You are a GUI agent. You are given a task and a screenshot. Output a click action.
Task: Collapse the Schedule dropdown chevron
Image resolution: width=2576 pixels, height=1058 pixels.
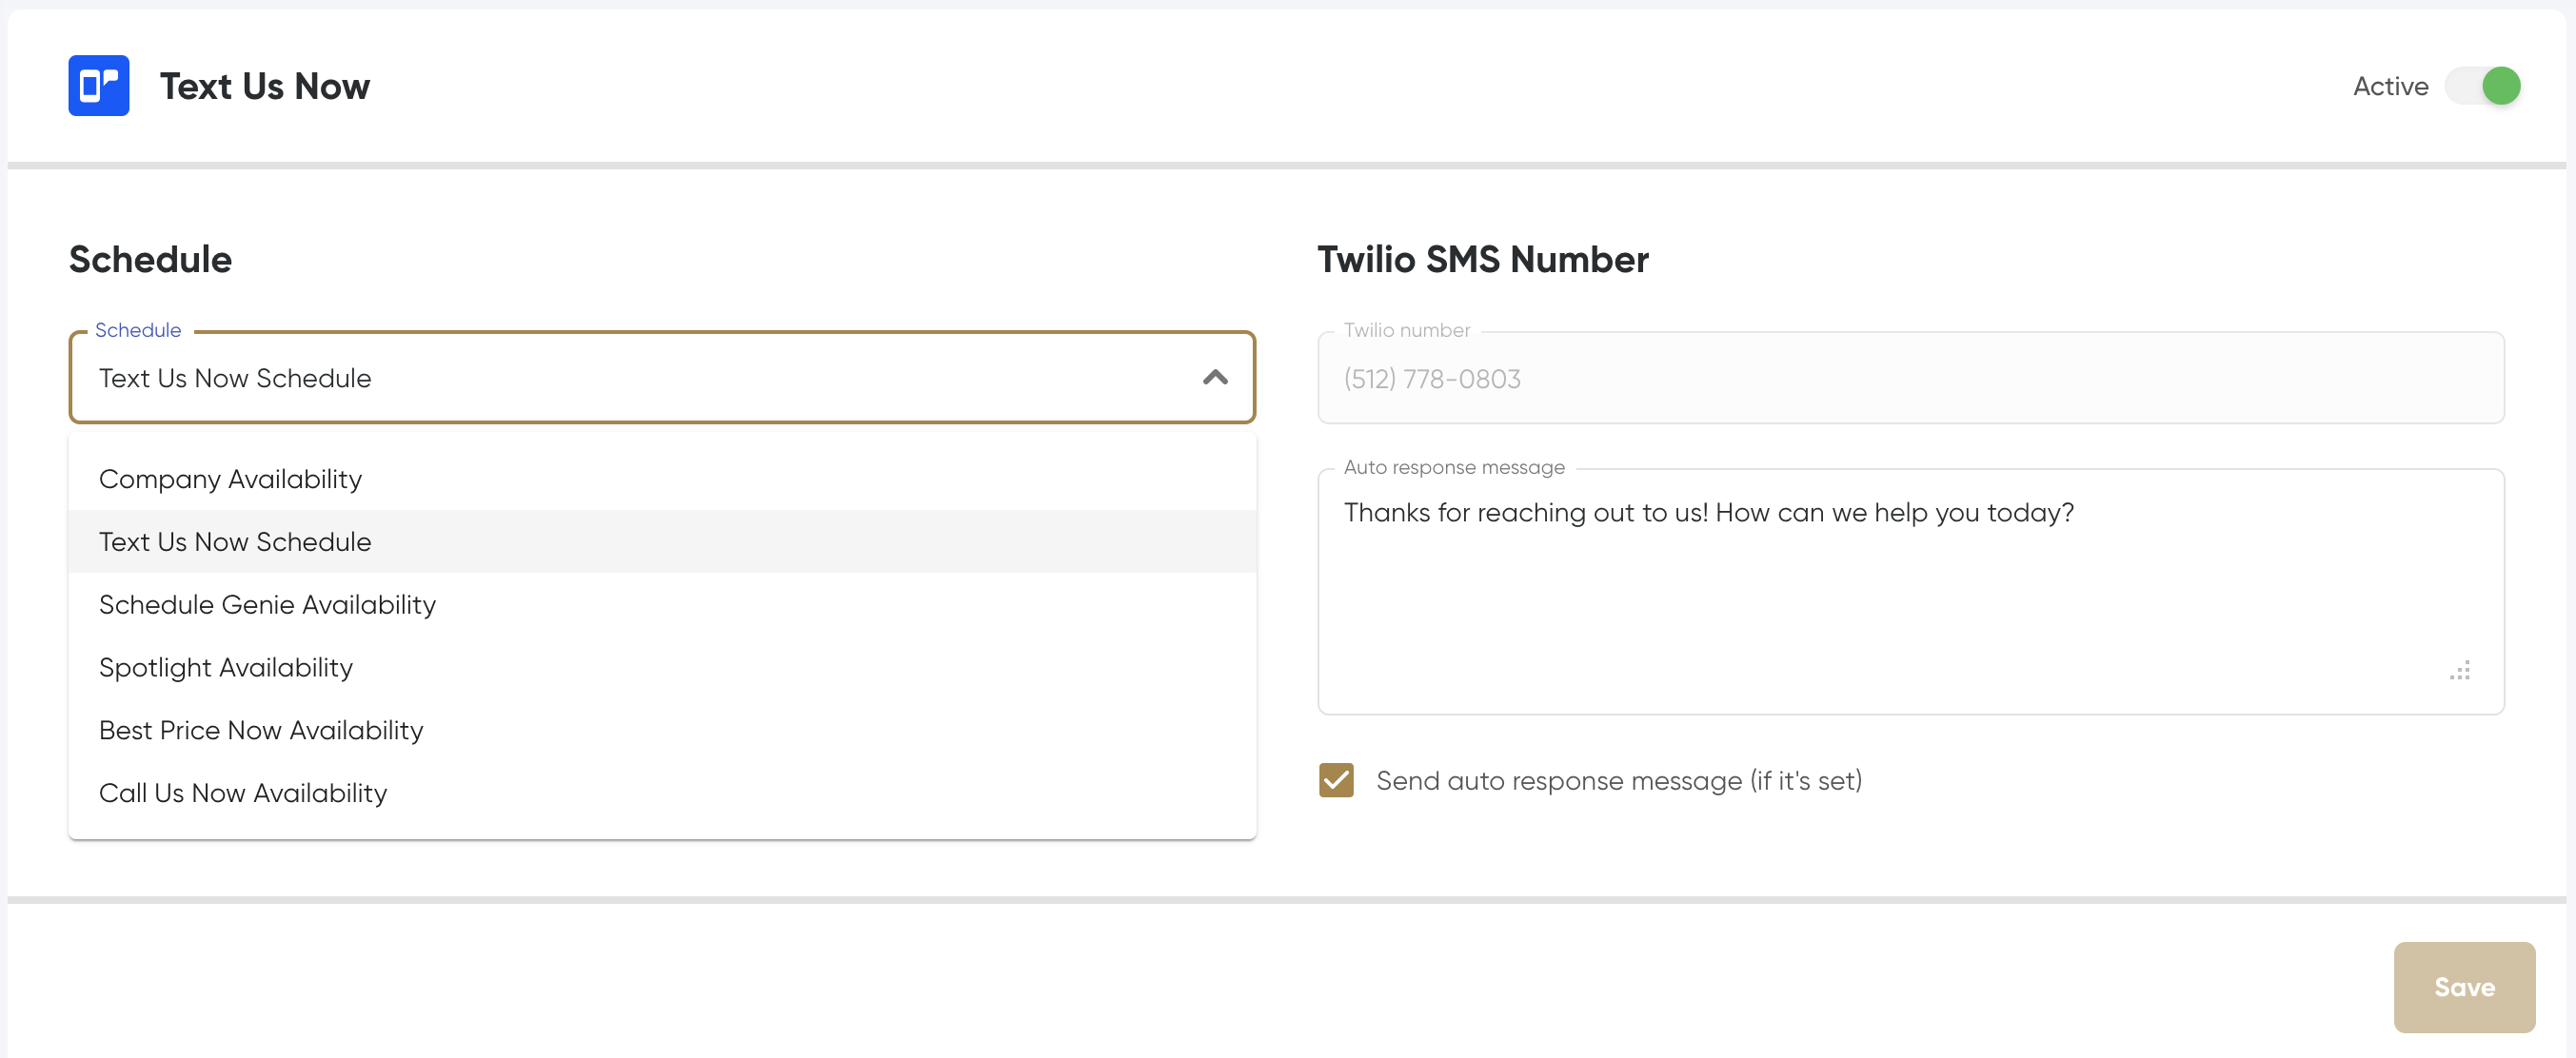tap(1214, 378)
